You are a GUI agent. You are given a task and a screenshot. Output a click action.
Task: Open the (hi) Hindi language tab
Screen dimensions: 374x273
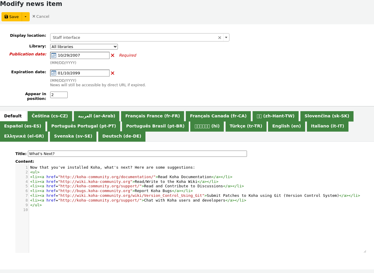tap(207, 126)
